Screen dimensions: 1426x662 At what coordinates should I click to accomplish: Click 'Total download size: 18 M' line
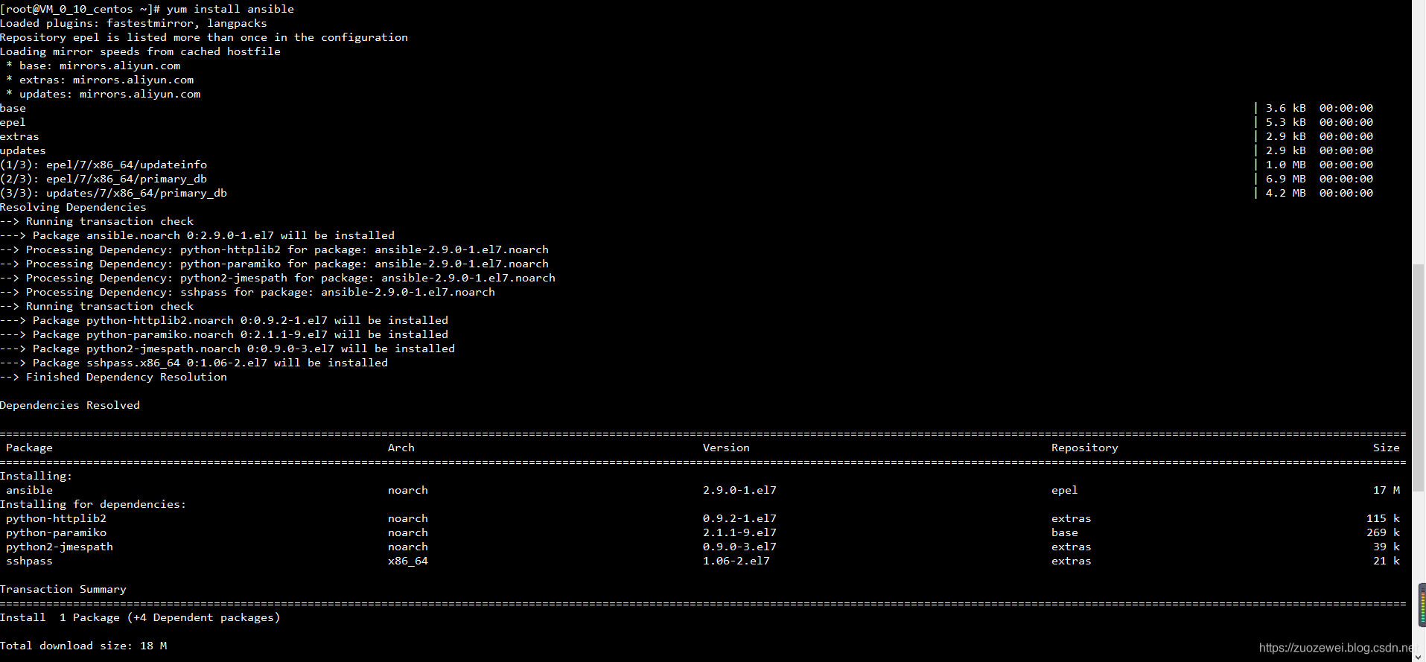[83, 646]
